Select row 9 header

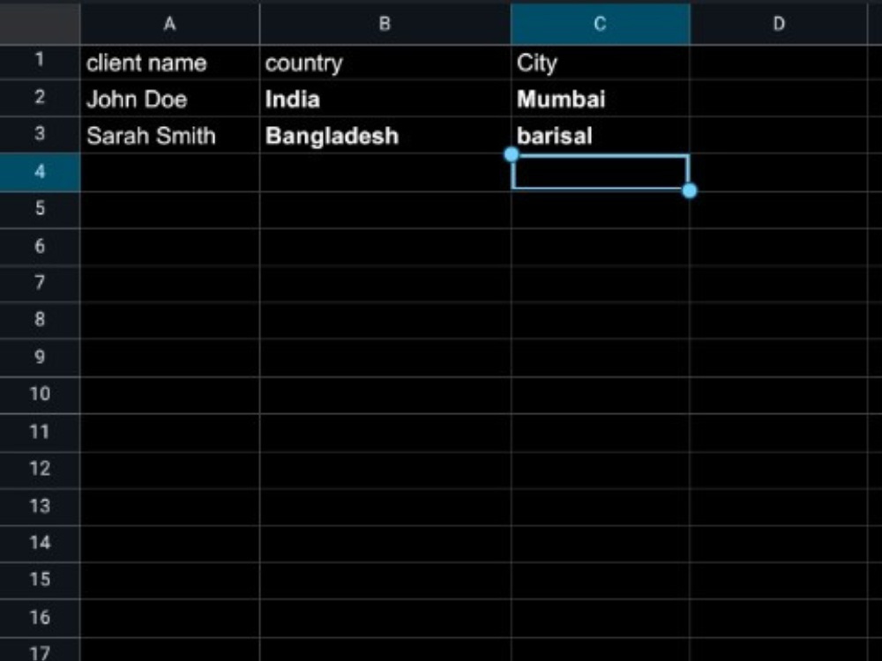(40, 356)
